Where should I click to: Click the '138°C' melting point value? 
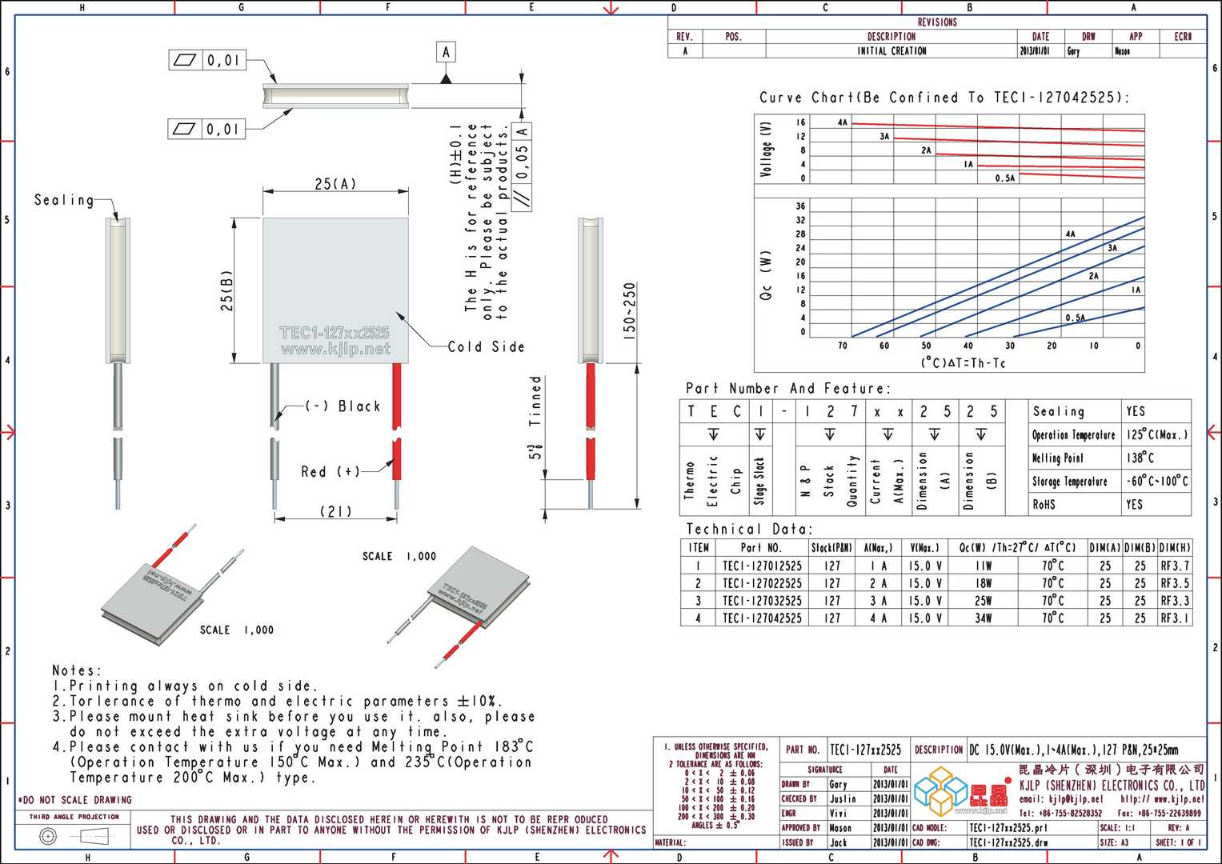[x=1140, y=458]
